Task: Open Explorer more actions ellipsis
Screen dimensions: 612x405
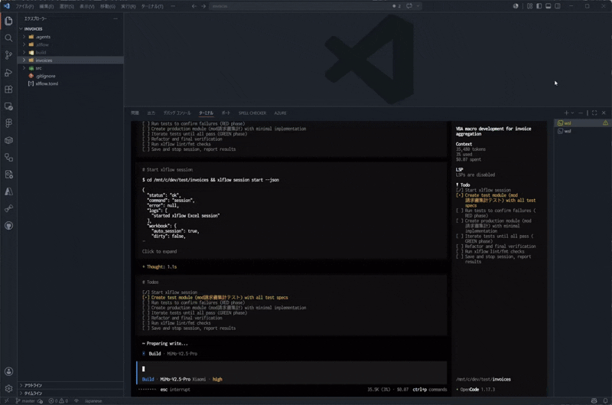Action: coord(116,18)
